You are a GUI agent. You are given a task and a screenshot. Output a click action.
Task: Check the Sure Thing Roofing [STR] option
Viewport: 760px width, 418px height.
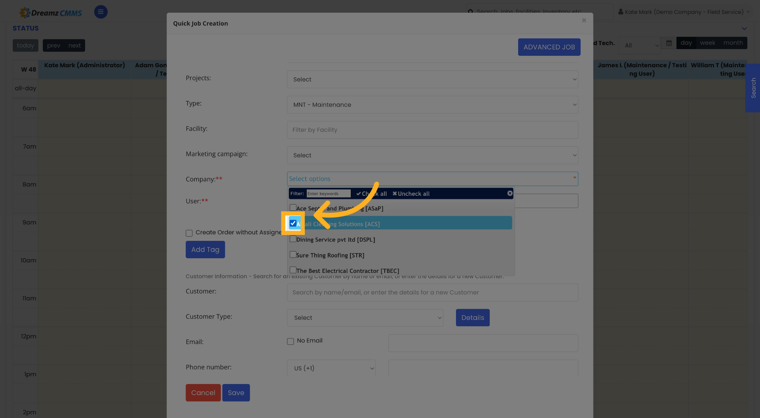tap(293, 254)
